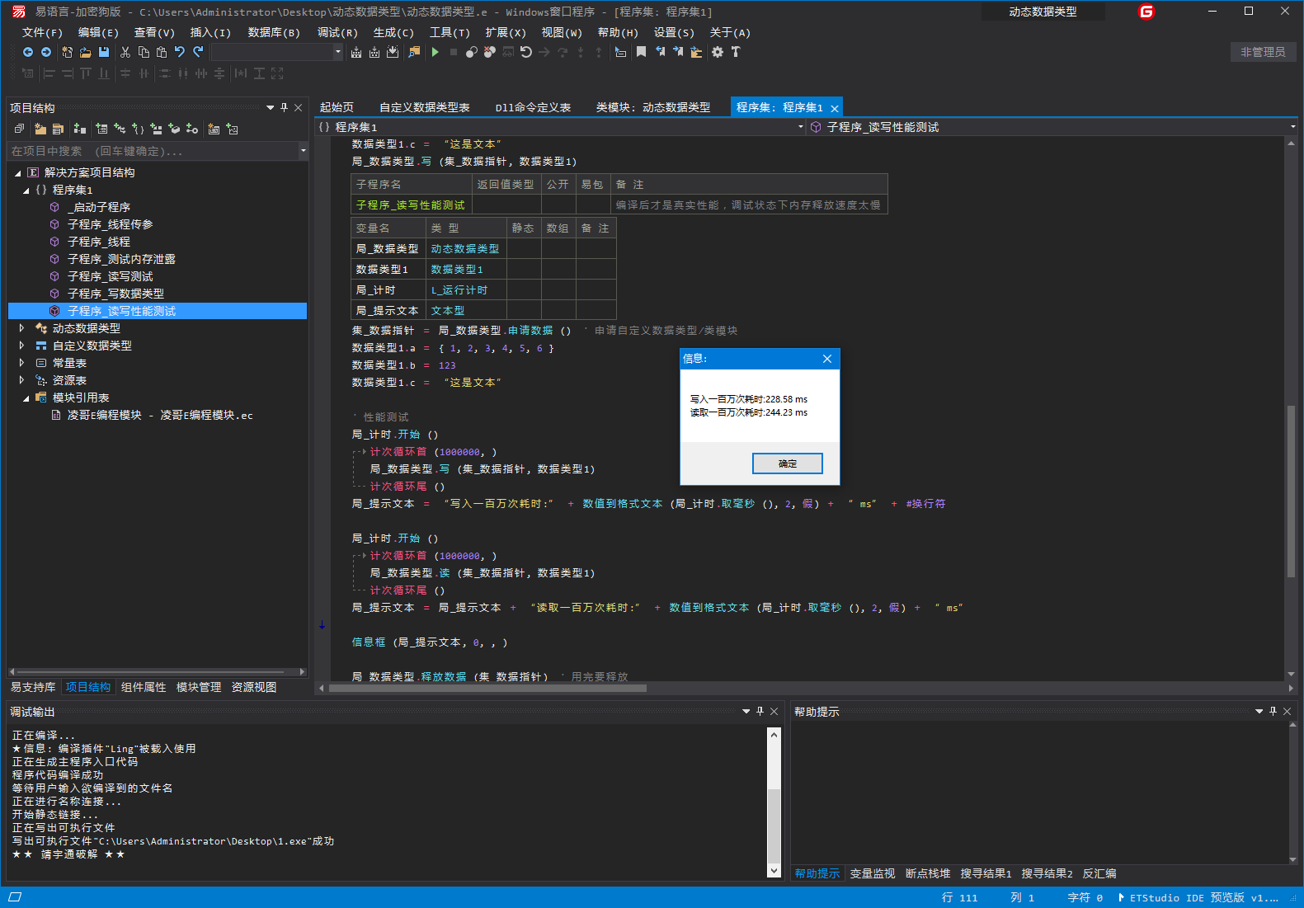Open project search box dropdown arrow
Viewport: 1304px width, 908px height.
pos(304,151)
